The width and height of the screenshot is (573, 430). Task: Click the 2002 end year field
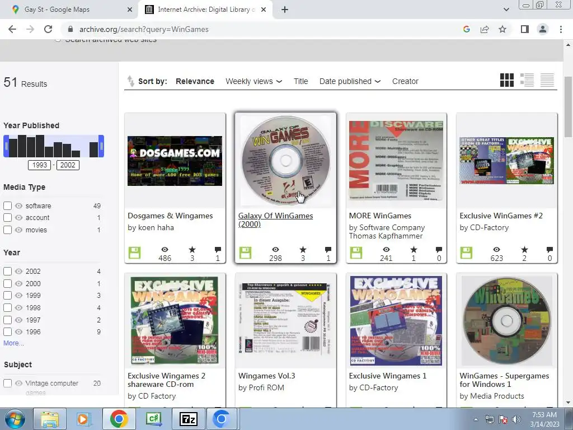pos(68,165)
